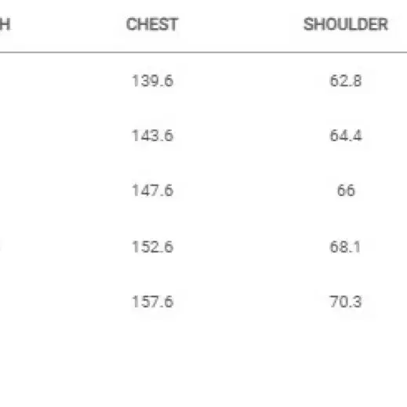
Task: Click the partially visible column header ending in H
Action: 5,24
